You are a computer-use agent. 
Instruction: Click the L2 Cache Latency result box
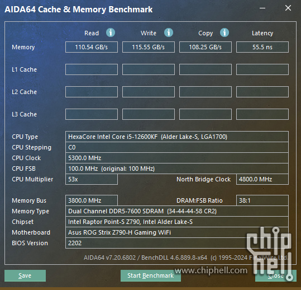pyautogui.click(x=262, y=92)
